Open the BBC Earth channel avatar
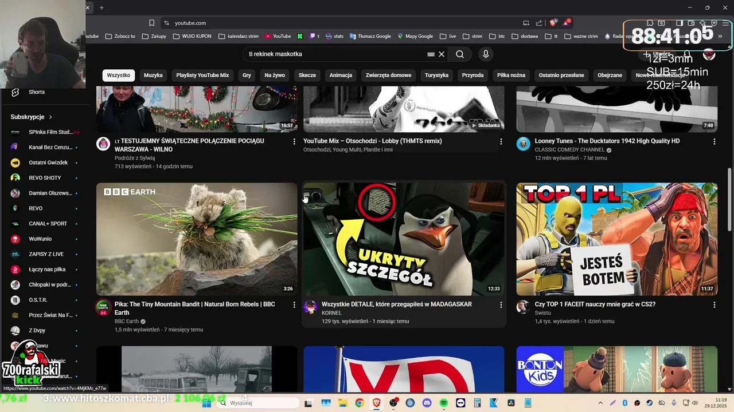 click(103, 307)
